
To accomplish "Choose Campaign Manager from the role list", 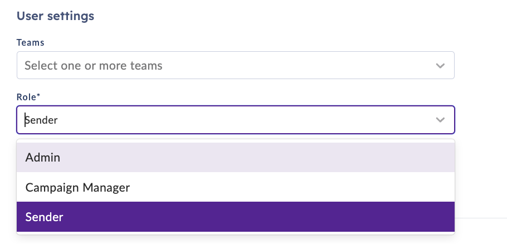I will [x=236, y=187].
